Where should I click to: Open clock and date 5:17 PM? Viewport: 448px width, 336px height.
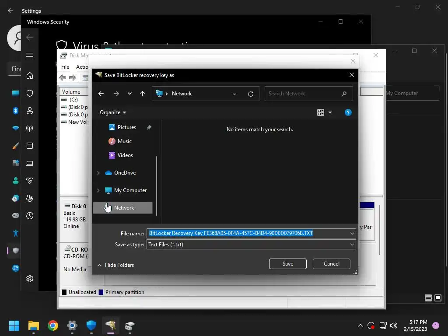[x=416, y=325]
